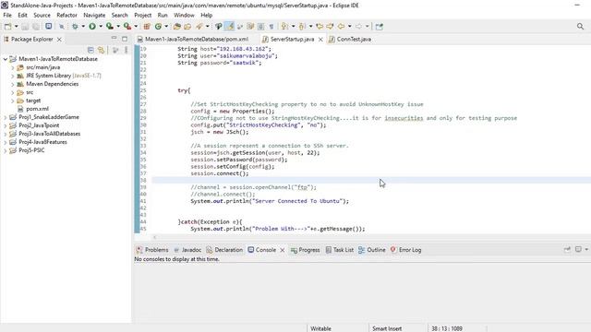Switch to the Progress view tab

coord(306,250)
